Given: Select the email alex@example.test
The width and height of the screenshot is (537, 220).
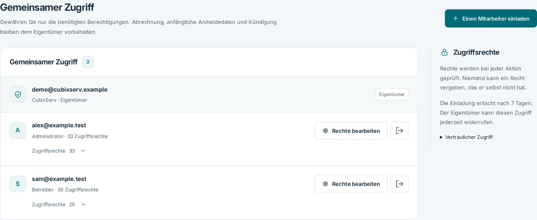Looking at the screenshot, I should 59,125.
